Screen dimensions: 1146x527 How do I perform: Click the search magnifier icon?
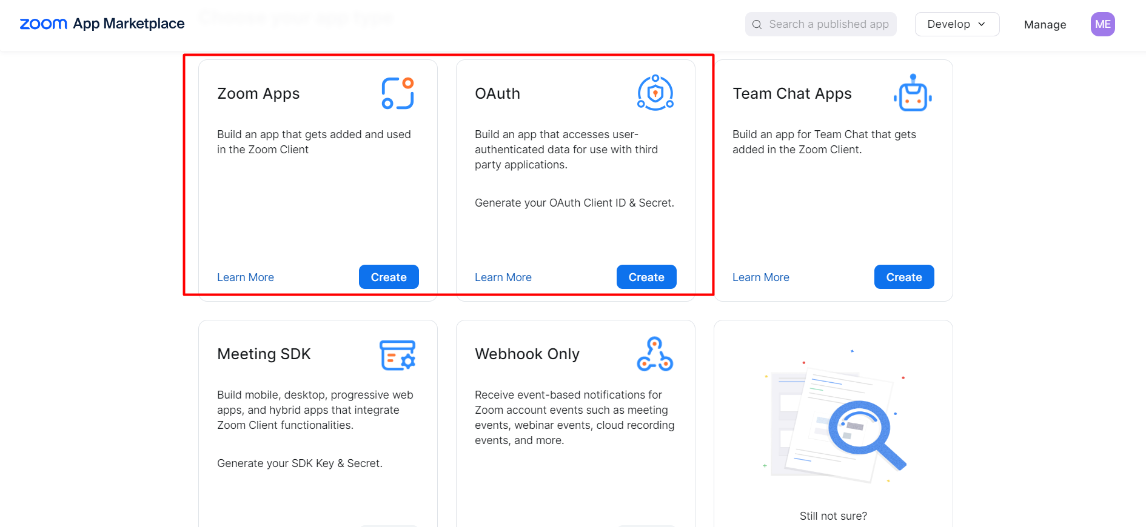pos(757,25)
